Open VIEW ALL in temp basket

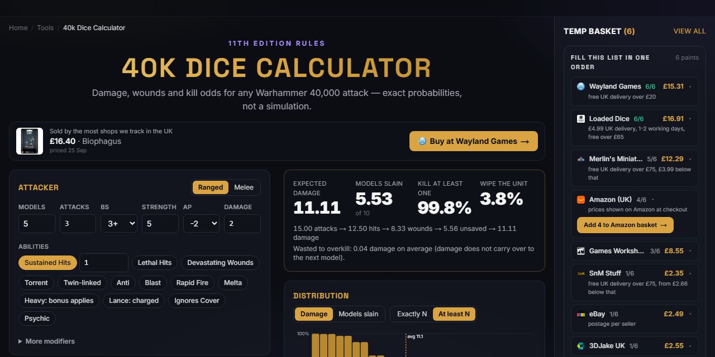tap(689, 31)
